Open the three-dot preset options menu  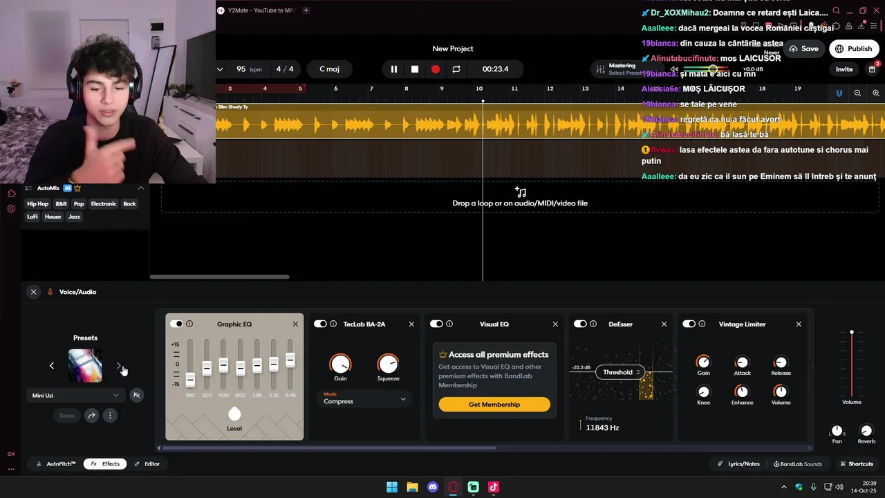tap(110, 416)
